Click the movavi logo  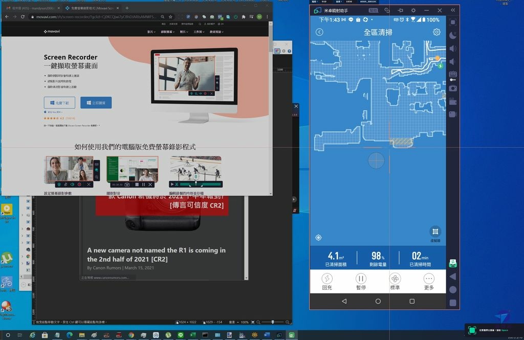[52, 31]
